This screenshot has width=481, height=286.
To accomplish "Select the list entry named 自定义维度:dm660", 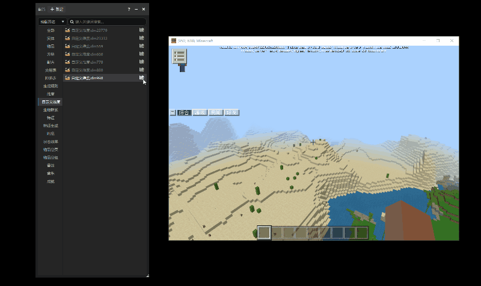I will (x=105, y=54).
